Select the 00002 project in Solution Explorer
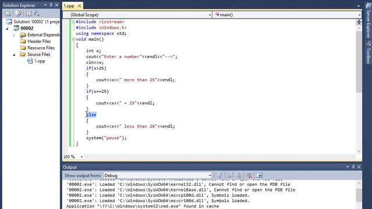This screenshot has width=372, height=209. click(x=23, y=28)
